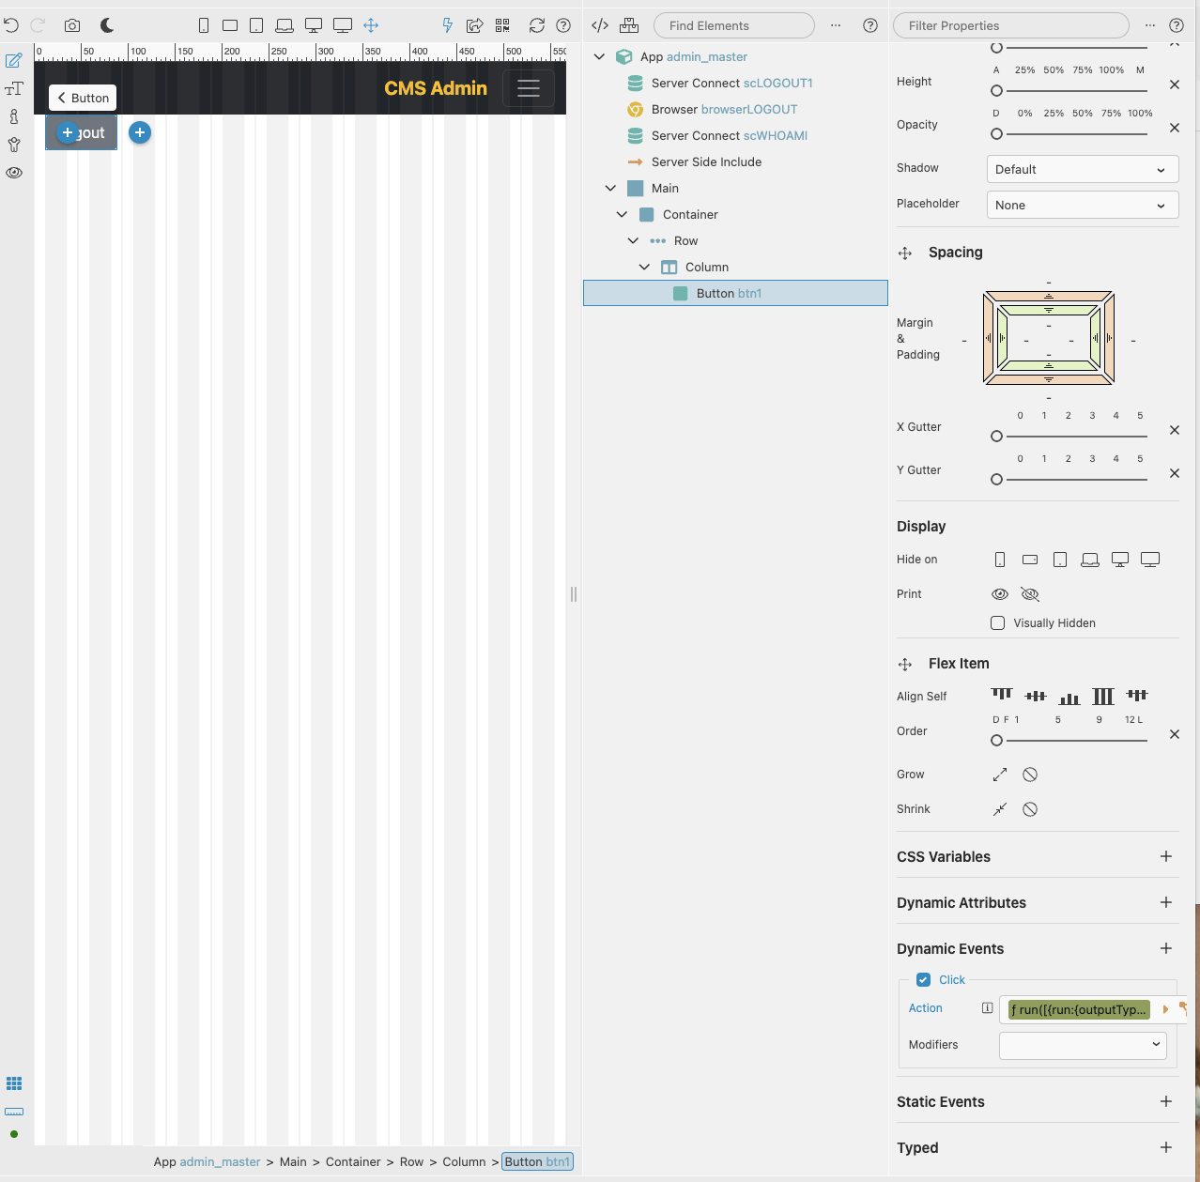Uncheck the Click dynamic event checkbox
1200x1182 pixels.
coord(923,979)
